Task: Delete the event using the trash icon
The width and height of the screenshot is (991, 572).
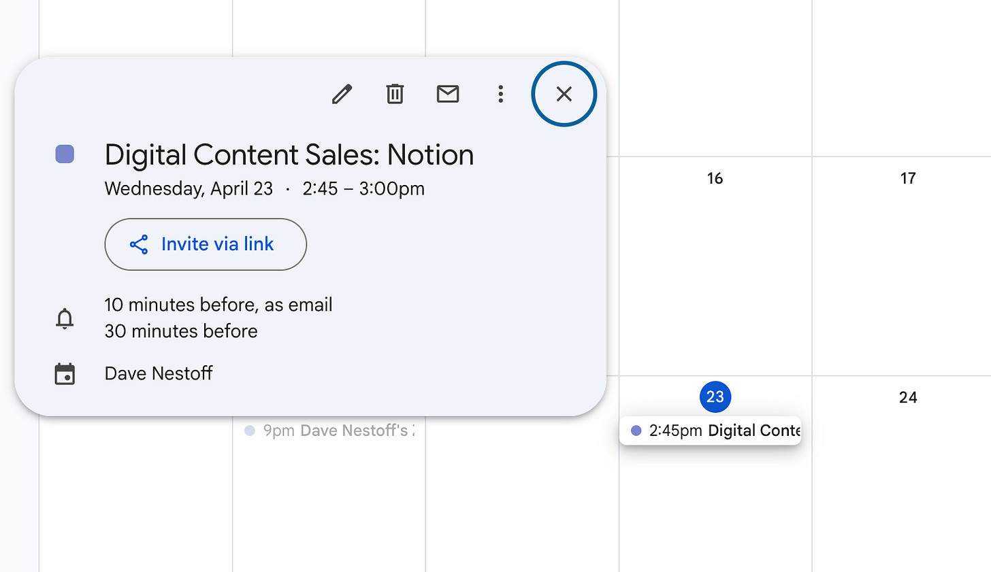Action: (x=395, y=94)
